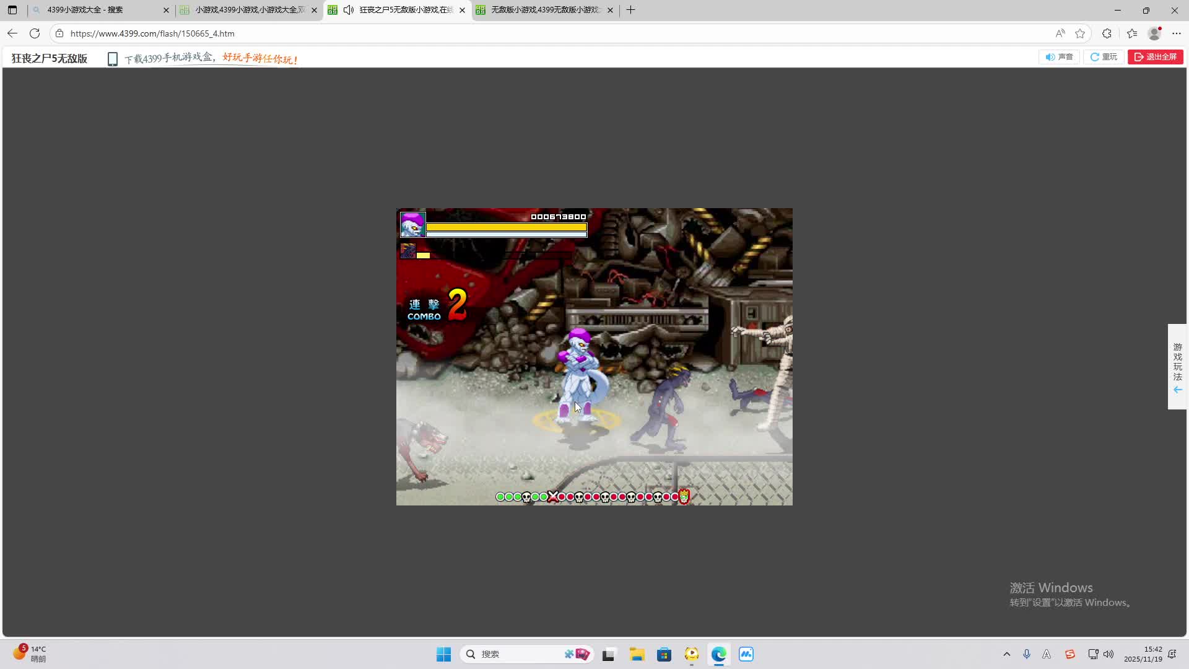Viewport: 1189px width, 669px height.
Task: Exit fullscreen with the 退出全屏 button
Action: coord(1155,57)
